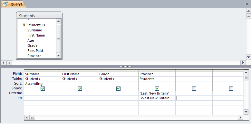Close the Query1 document with X
The height and width of the screenshot is (124, 251).
247,4
